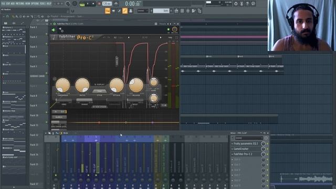Select the CamelCrusher effect slot

coord(241,149)
